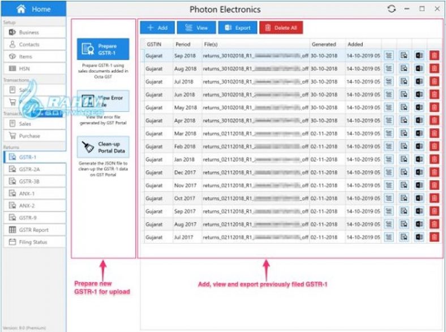This screenshot has height=332, width=446.
Task: Click the view-file icon for Sep 2018 row
Action: coord(404,55)
